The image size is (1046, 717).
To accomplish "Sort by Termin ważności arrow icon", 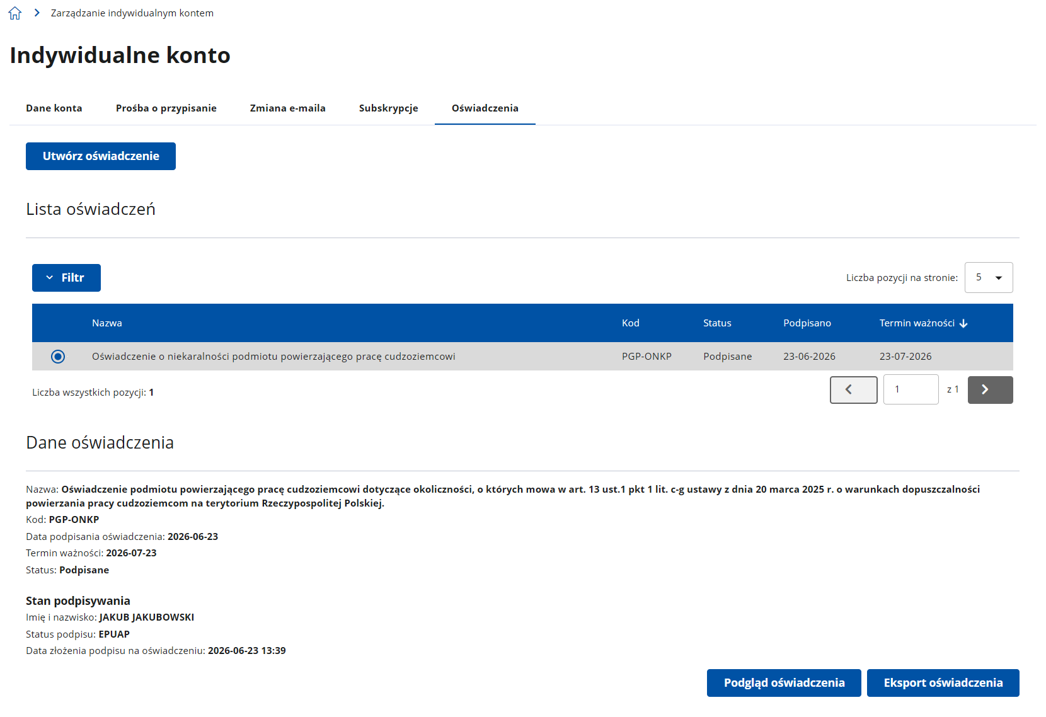I will 963,323.
